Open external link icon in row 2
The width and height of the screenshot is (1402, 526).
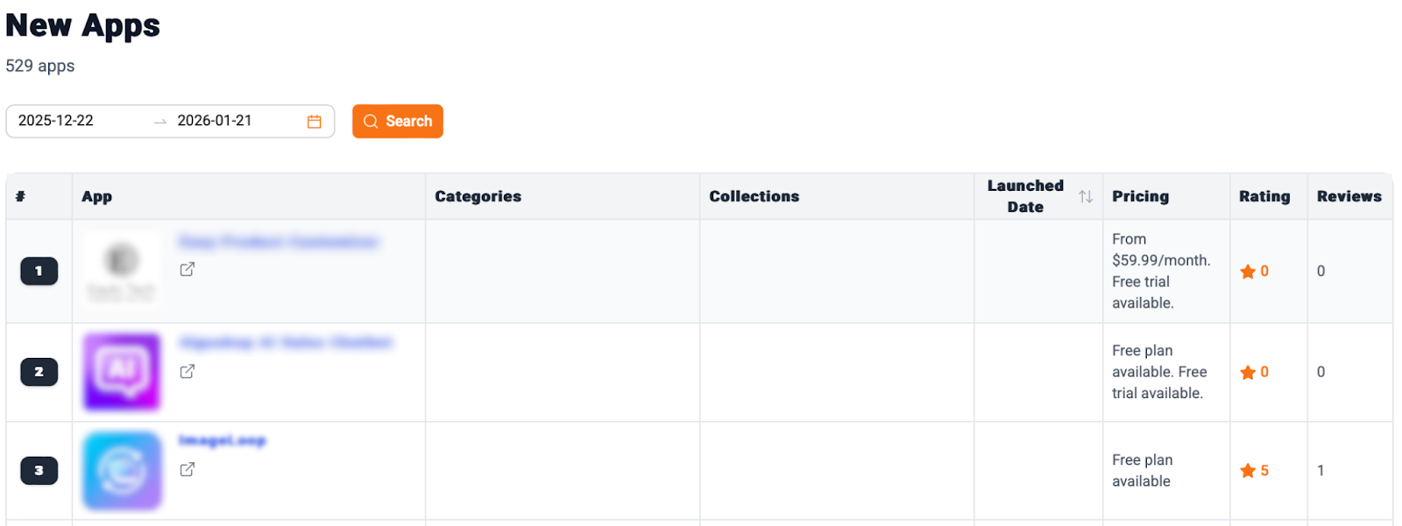click(x=188, y=372)
